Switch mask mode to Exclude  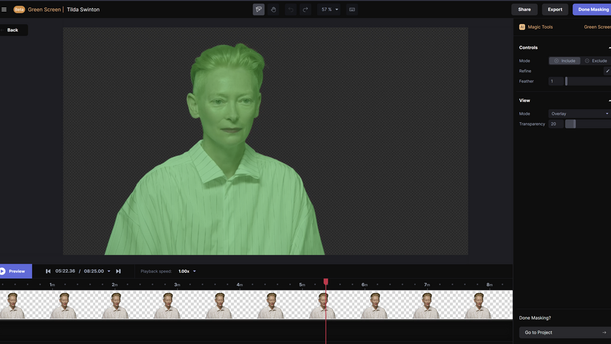(595, 61)
